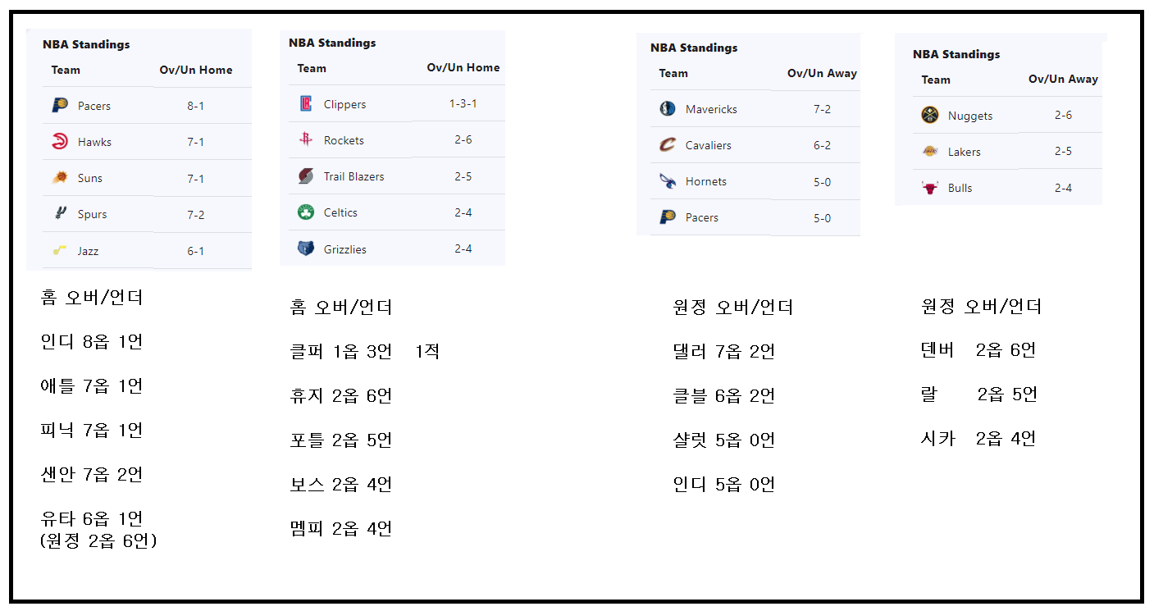Click the Ov/Un Home header above Pacers

pos(195,70)
